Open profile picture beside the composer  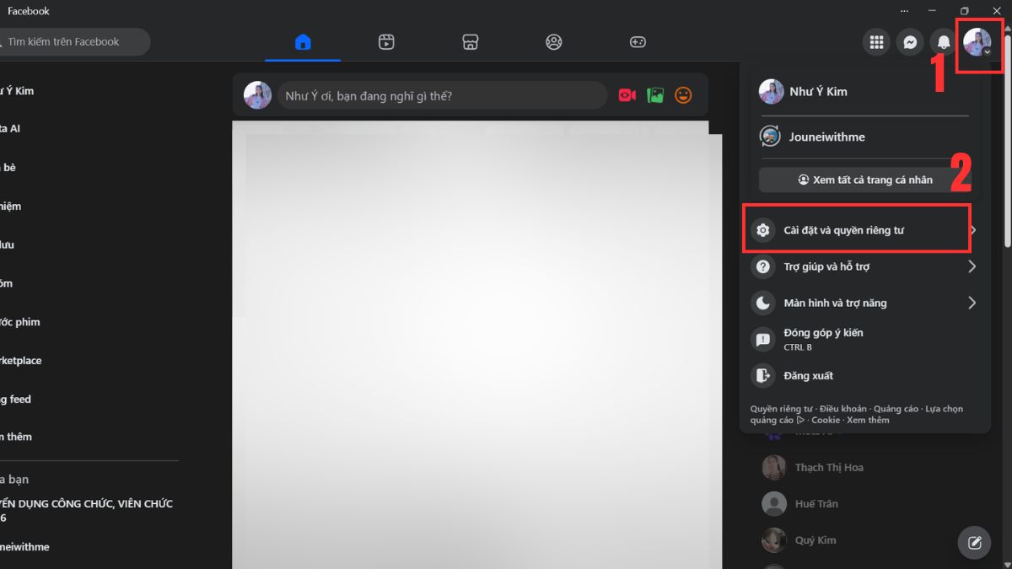click(x=258, y=95)
